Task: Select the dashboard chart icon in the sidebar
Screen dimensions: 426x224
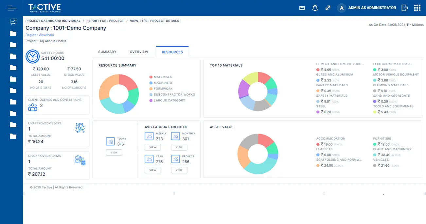Action: coord(13,22)
